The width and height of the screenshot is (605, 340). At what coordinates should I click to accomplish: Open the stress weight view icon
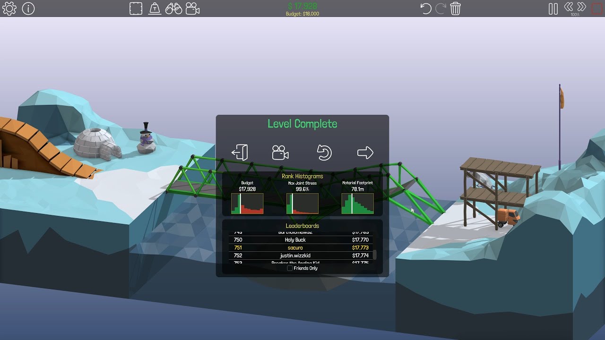155,8
